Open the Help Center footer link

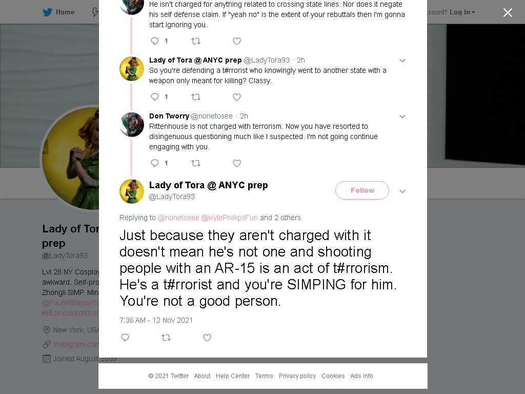233,376
